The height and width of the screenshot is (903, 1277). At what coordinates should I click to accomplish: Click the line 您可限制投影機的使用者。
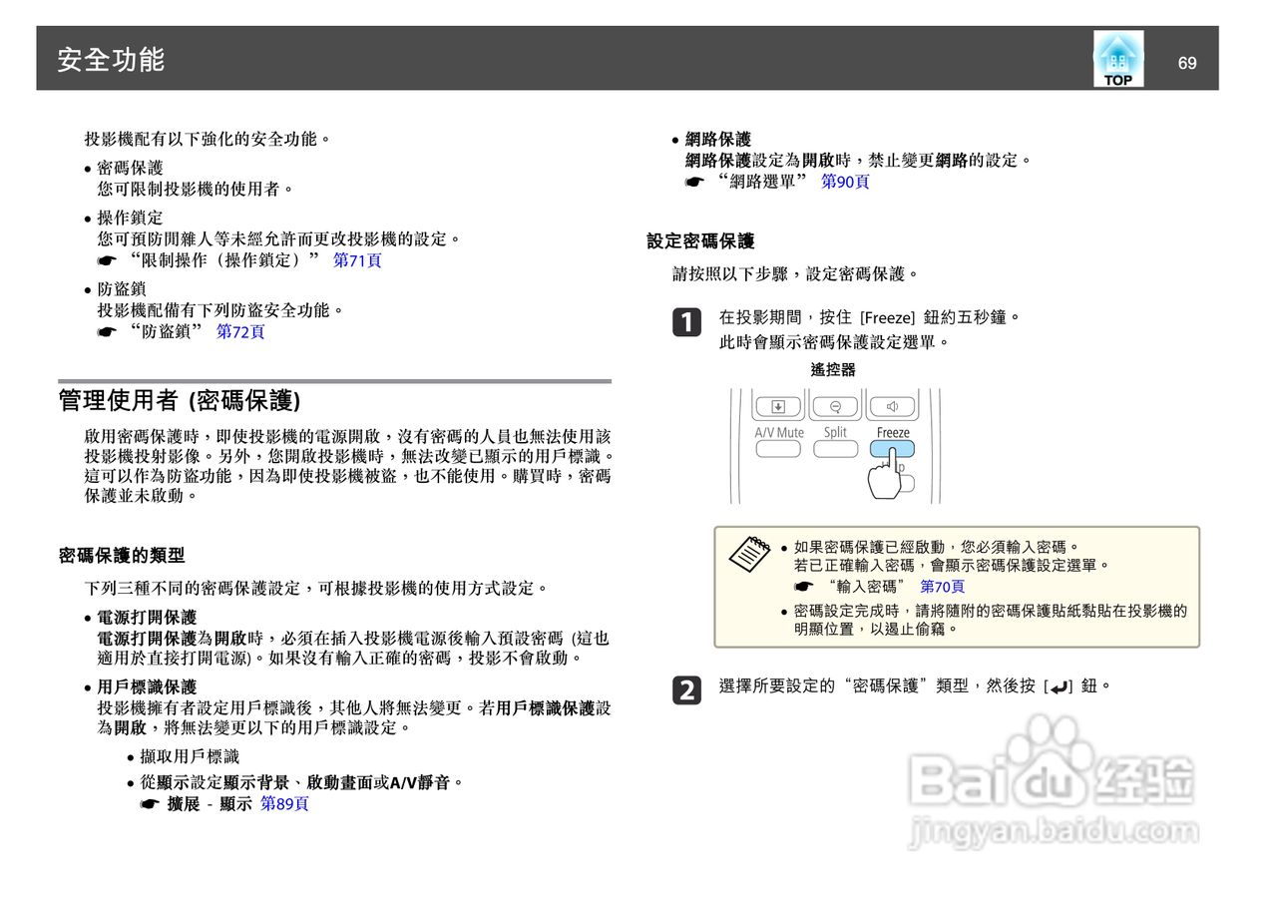coord(197,189)
